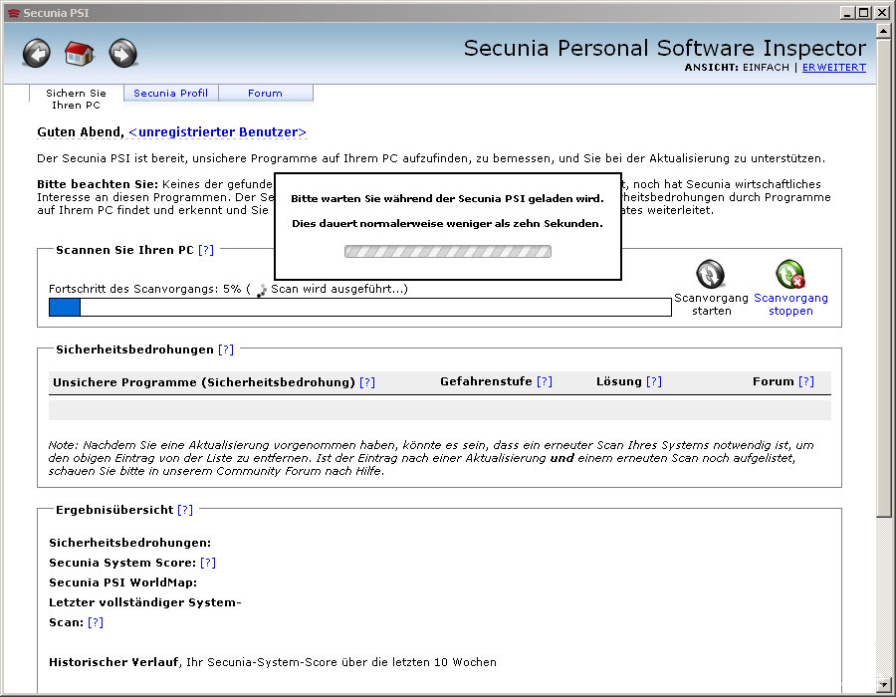
Task: Click the Back arrow icon
Action: tap(37, 54)
